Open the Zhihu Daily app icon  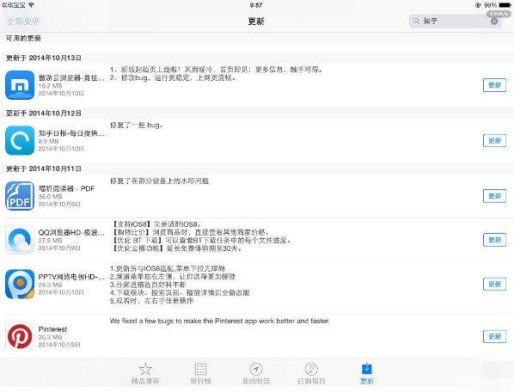tap(20, 140)
